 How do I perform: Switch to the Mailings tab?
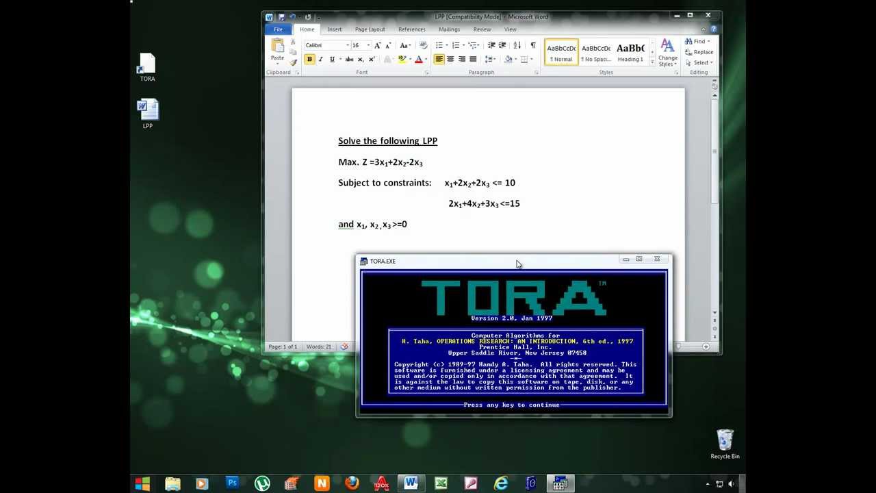click(x=449, y=29)
